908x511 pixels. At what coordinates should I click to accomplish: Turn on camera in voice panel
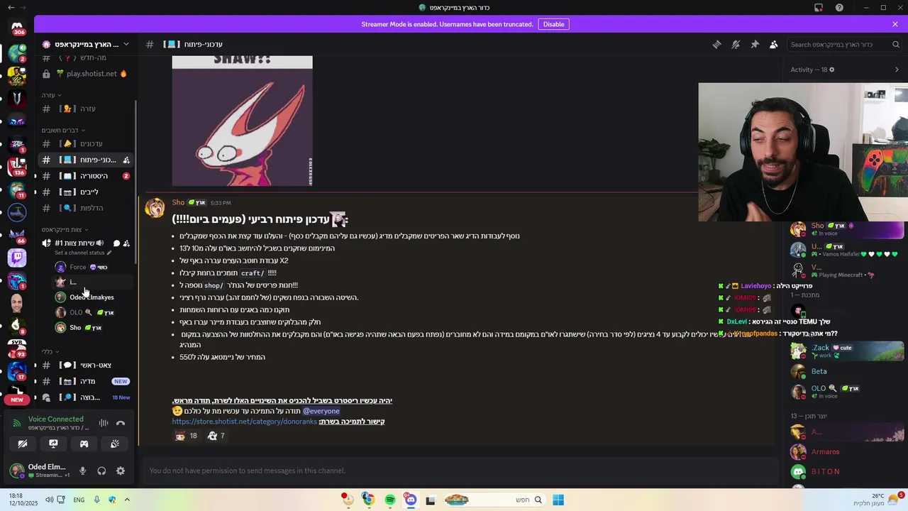click(x=23, y=444)
